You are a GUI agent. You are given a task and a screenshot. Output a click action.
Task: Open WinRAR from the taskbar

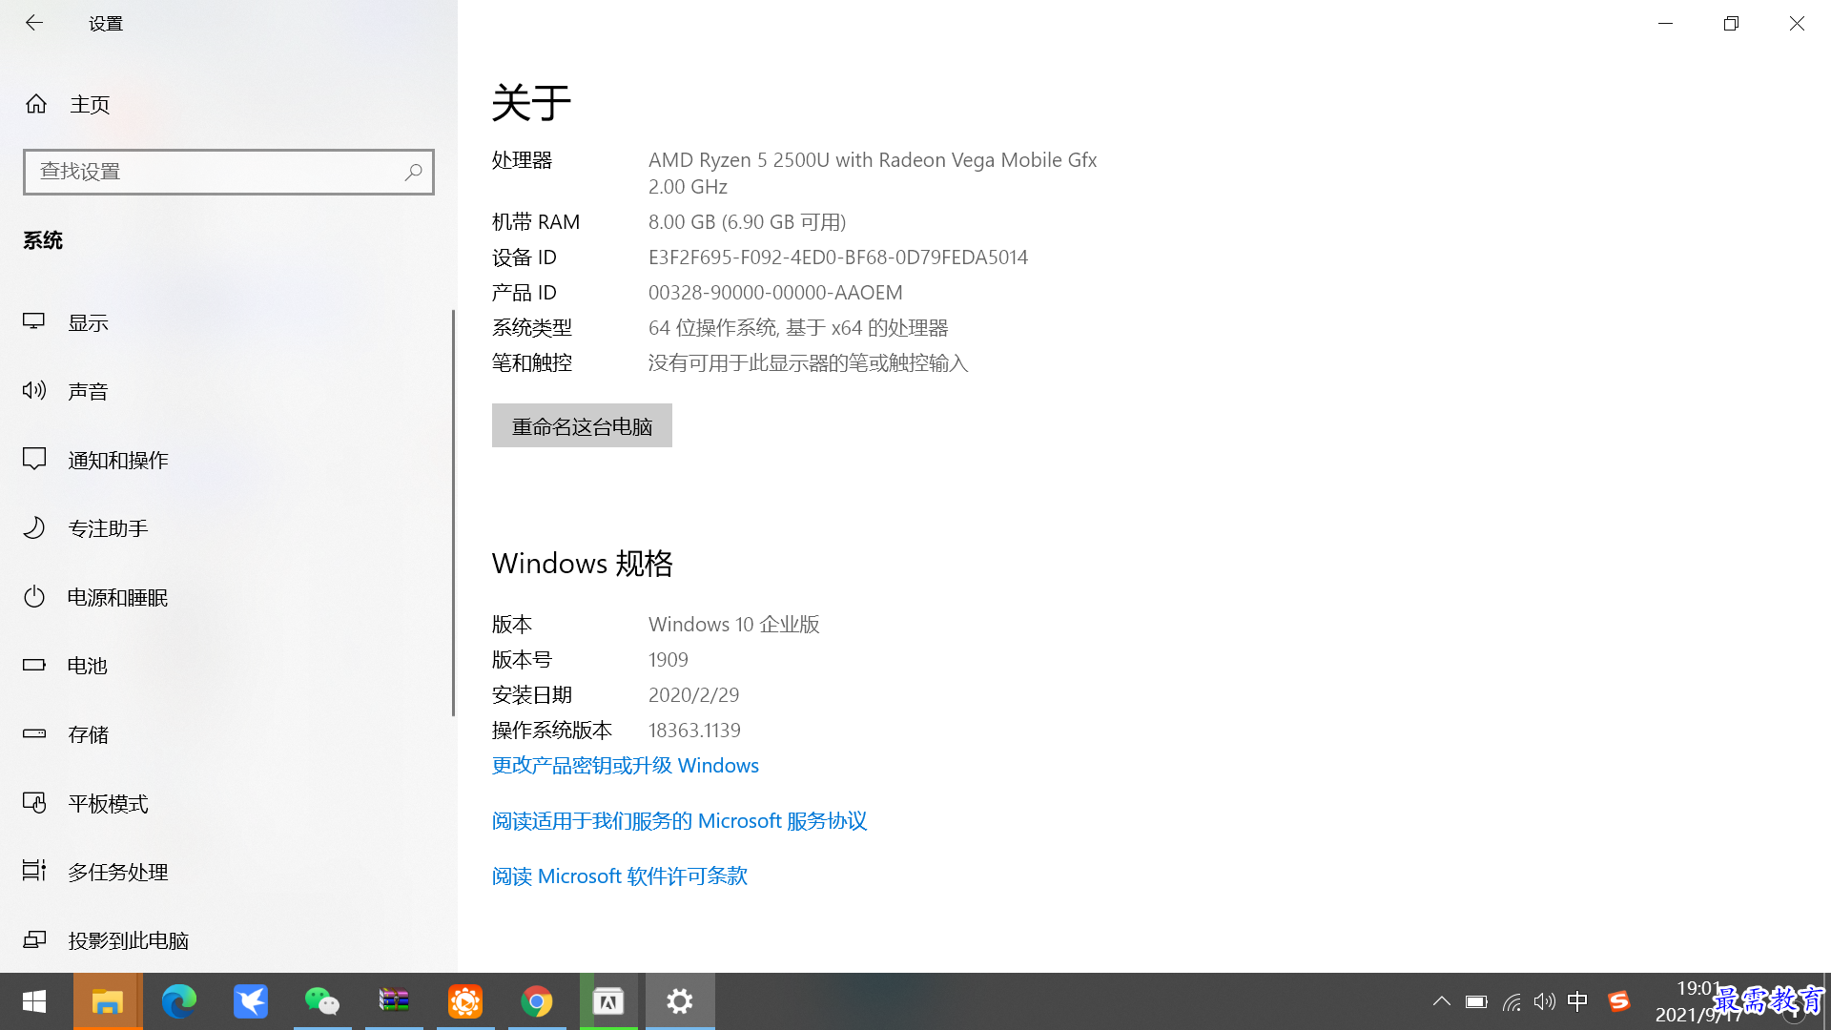coord(394,1001)
